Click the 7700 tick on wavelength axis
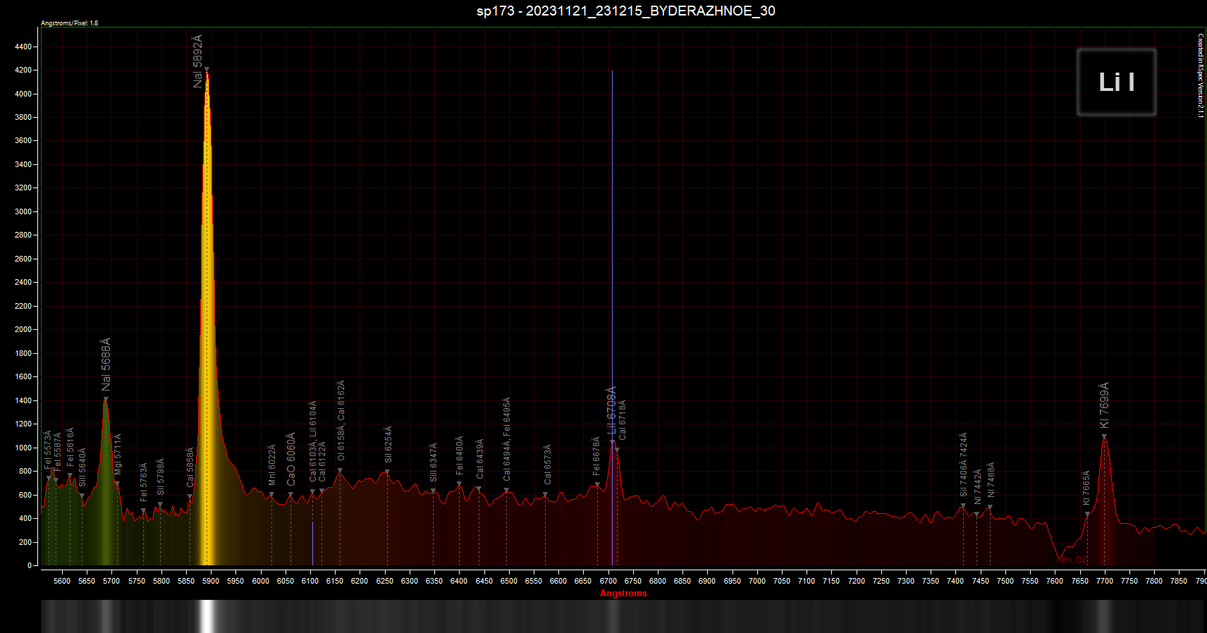 click(1104, 581)
